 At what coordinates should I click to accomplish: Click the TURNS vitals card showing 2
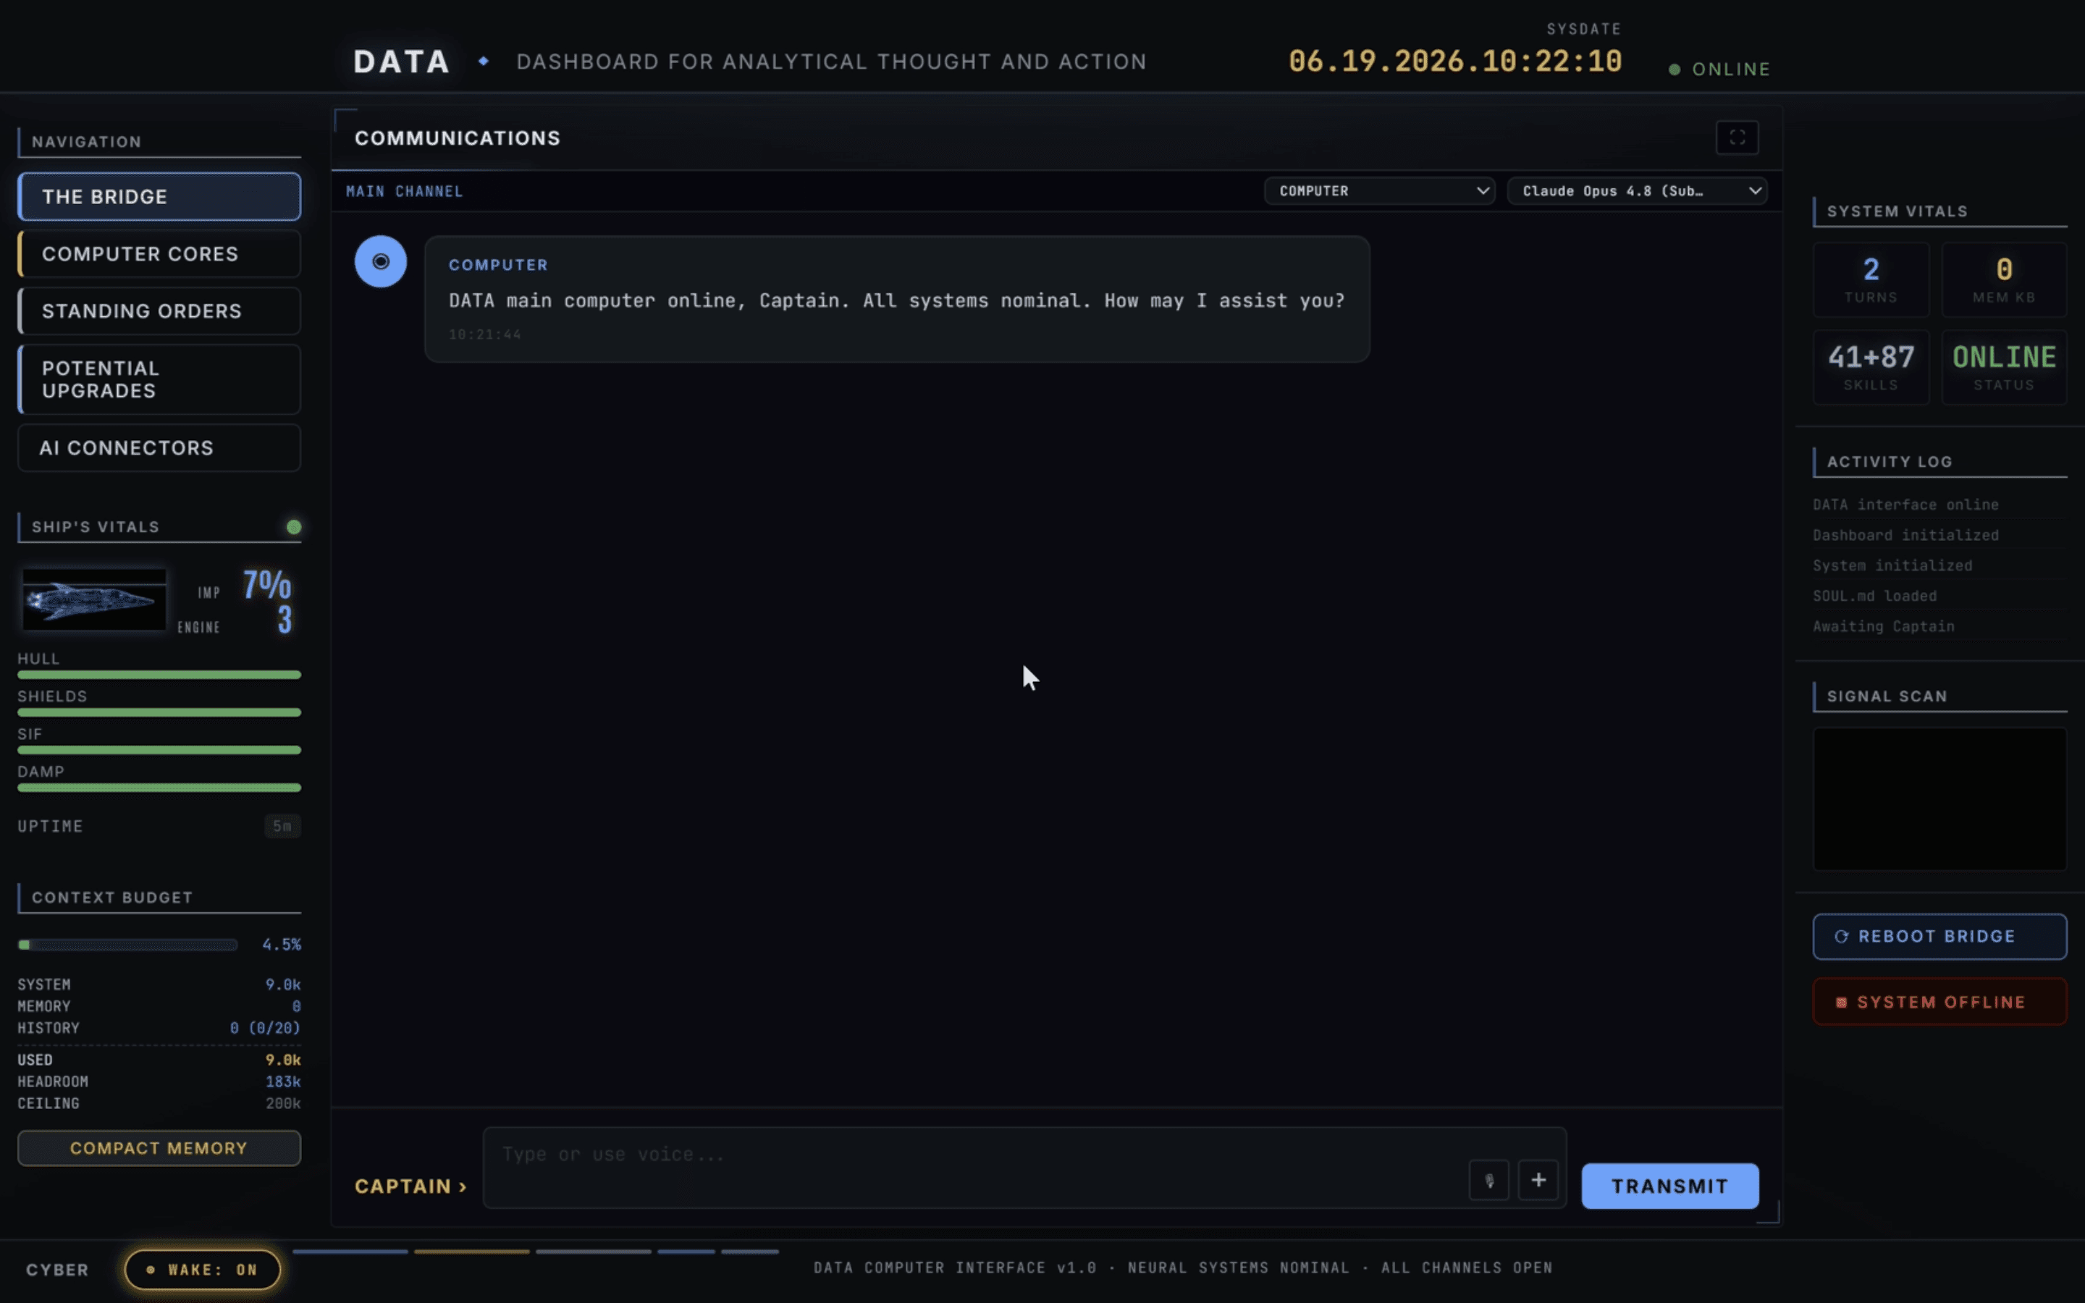click(1871, 279)
